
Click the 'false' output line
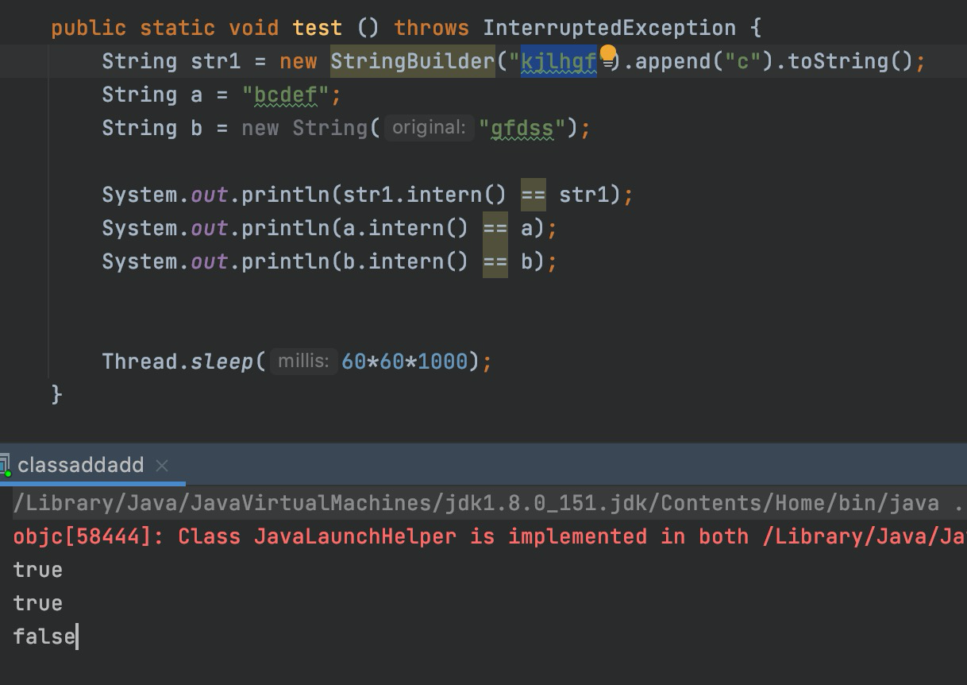click(44, 637)
